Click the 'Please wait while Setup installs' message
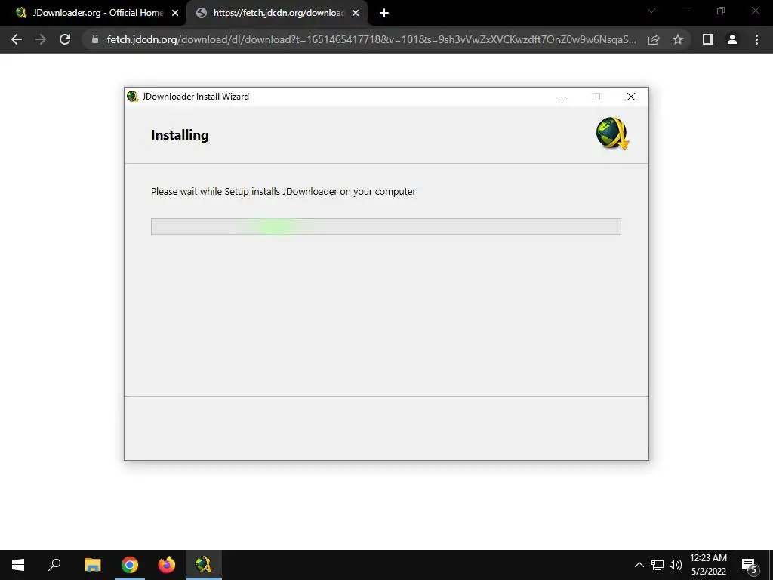Viewport: 773px width, 580px height. (284, 191)
